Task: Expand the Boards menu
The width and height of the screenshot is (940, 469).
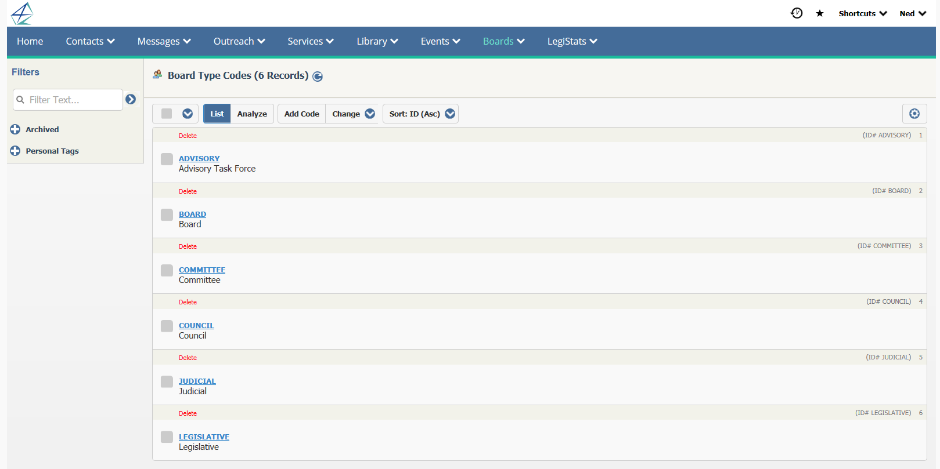Action: [x=504, y=41]
